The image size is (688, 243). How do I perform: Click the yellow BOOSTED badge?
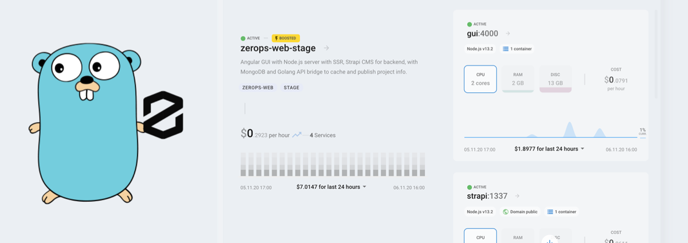pos(286,38)
